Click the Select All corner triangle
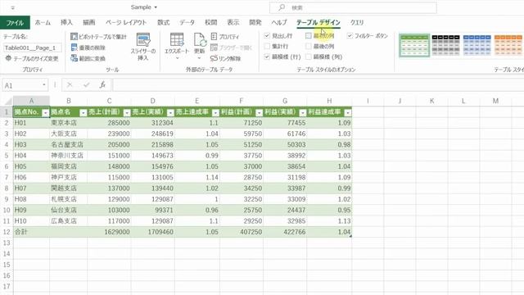The image size is (524, 295). (8, 102)
